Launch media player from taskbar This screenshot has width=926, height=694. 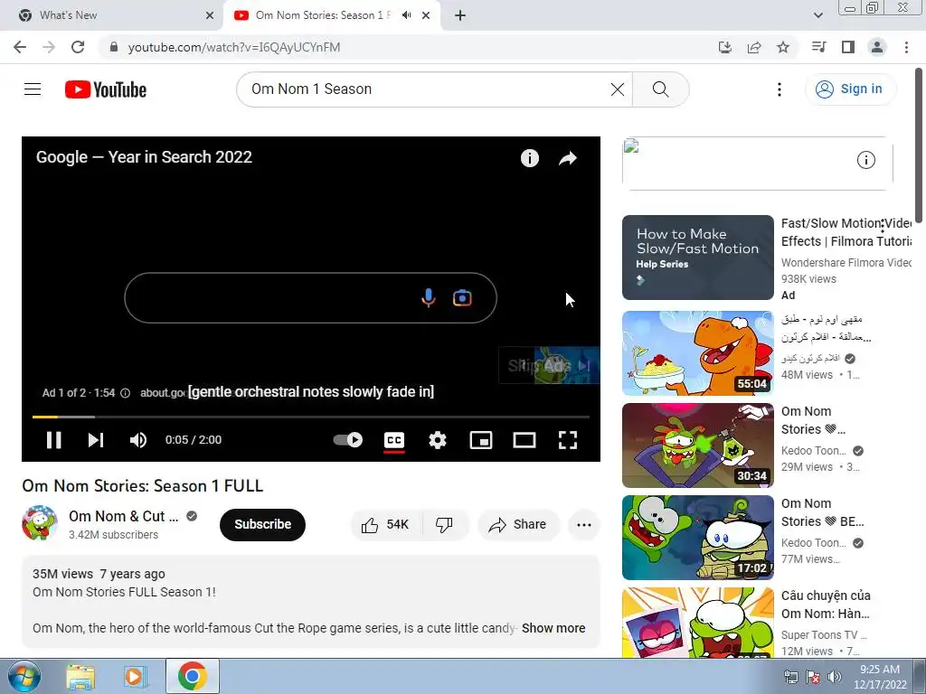tap(134, 676)
